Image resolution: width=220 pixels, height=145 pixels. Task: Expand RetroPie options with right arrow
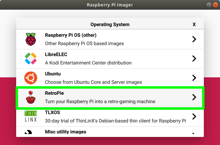(194, 97)
